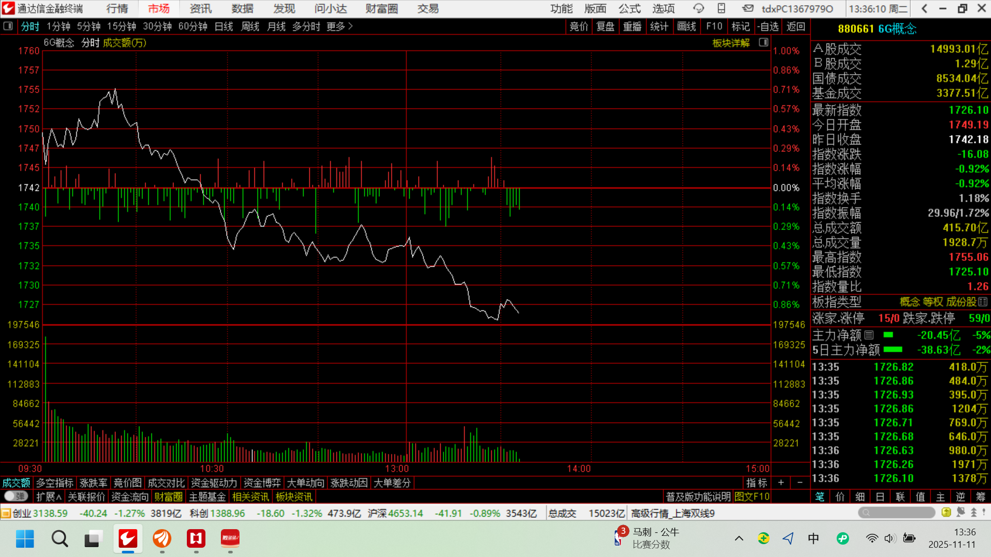Toggle 自选 watchlist membership
This screenshot has height=557, width=991.
click(x=768, y=26)
